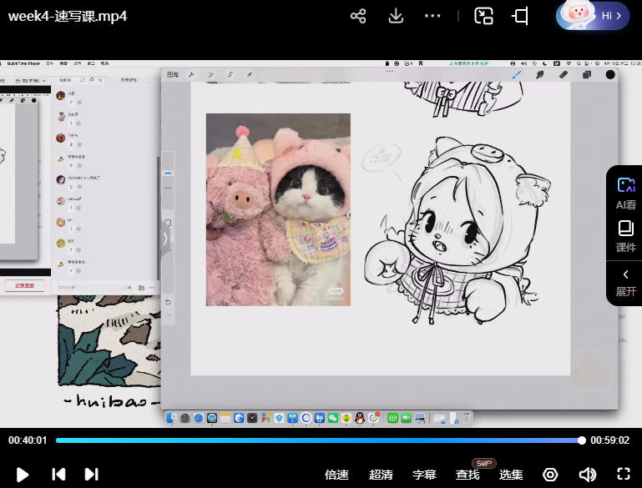642x488 pixels.
Task: Enter fullscreen mode
Action: (x=623, y=474)
